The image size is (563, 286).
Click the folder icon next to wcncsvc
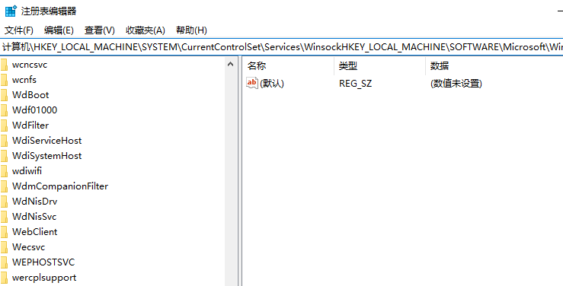coord(4,65)
